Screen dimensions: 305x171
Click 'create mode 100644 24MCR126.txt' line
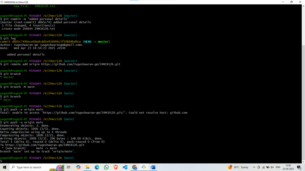coord(29,29)
